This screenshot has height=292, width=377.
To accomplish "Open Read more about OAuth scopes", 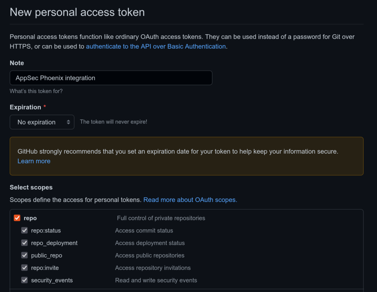I will pos(190,200).
